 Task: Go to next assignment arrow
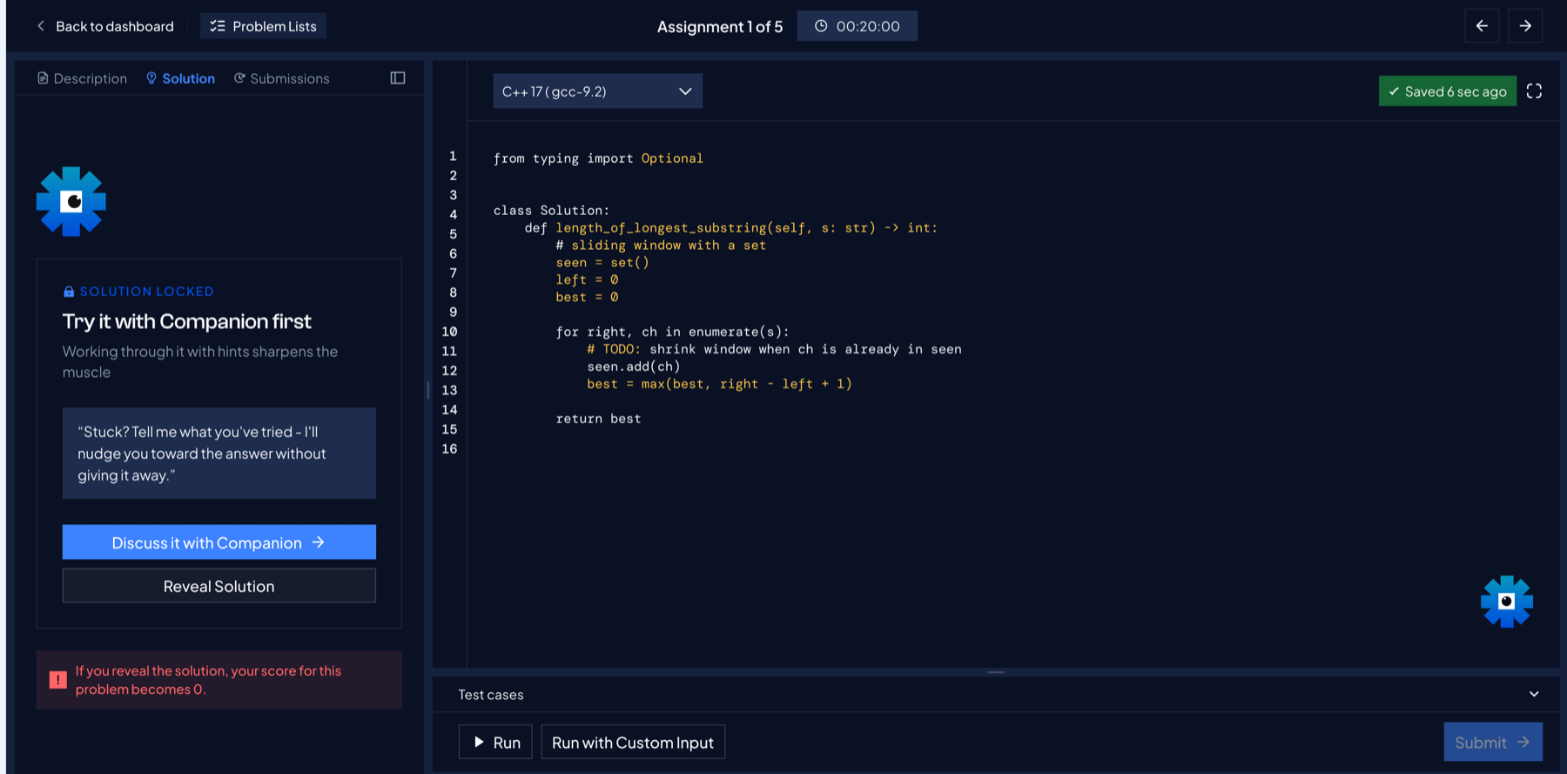coord(1525,26)
